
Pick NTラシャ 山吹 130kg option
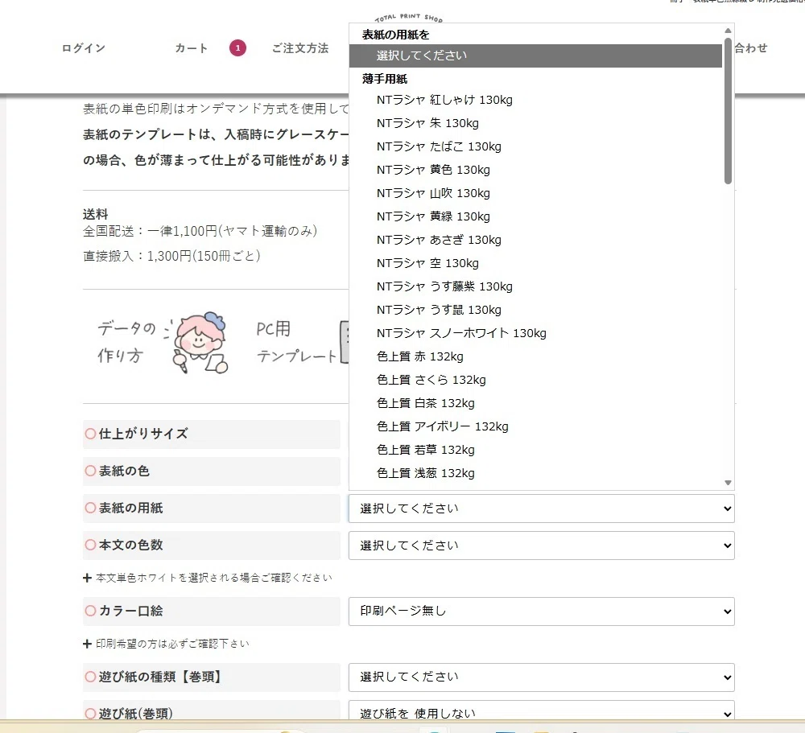tap(535, 193)
